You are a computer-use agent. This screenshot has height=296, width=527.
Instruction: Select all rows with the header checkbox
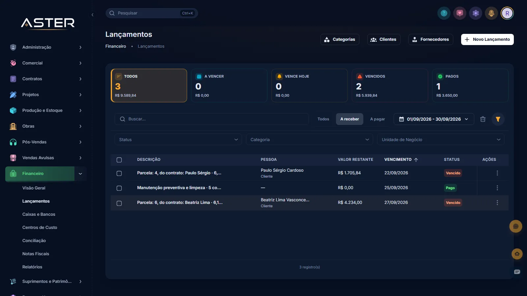point(119,160)
